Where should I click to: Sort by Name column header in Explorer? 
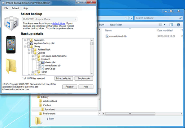[108, 30]
